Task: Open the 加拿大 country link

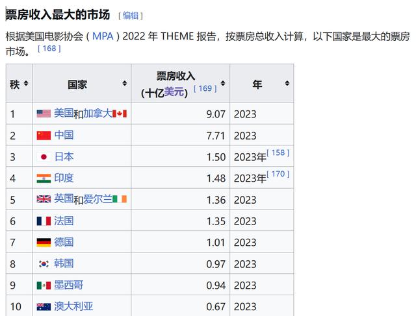Action: tap(97, 114)
